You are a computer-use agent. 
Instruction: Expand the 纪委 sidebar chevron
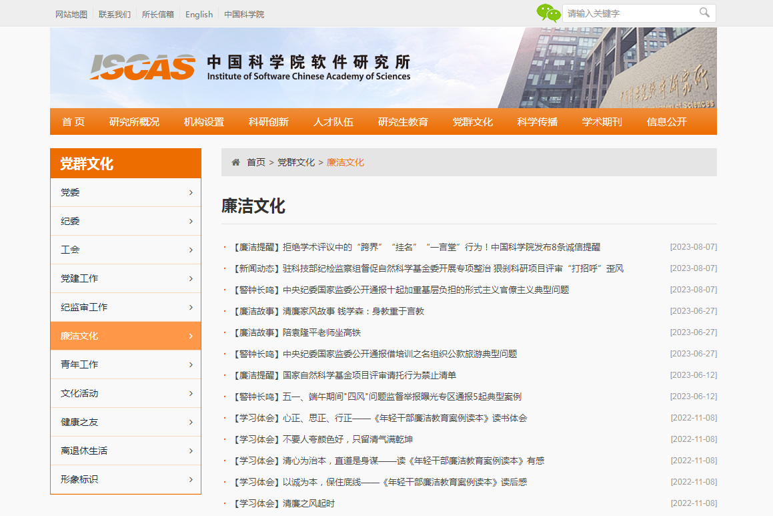point(191,221)
